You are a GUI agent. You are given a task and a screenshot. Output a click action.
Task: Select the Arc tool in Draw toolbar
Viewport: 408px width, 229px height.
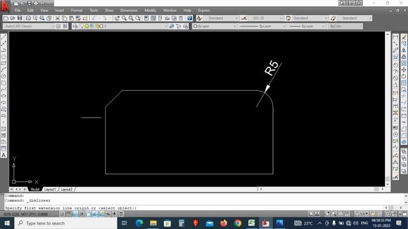pyautogui.click(x=4, y=70)
